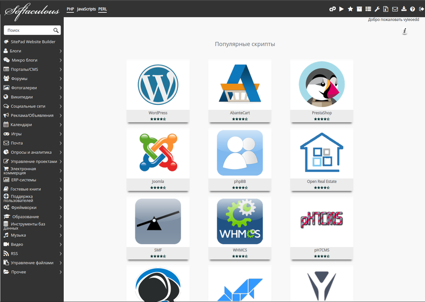Expand the Игры category
Screen dimensions: 425x302
point(32,134)
